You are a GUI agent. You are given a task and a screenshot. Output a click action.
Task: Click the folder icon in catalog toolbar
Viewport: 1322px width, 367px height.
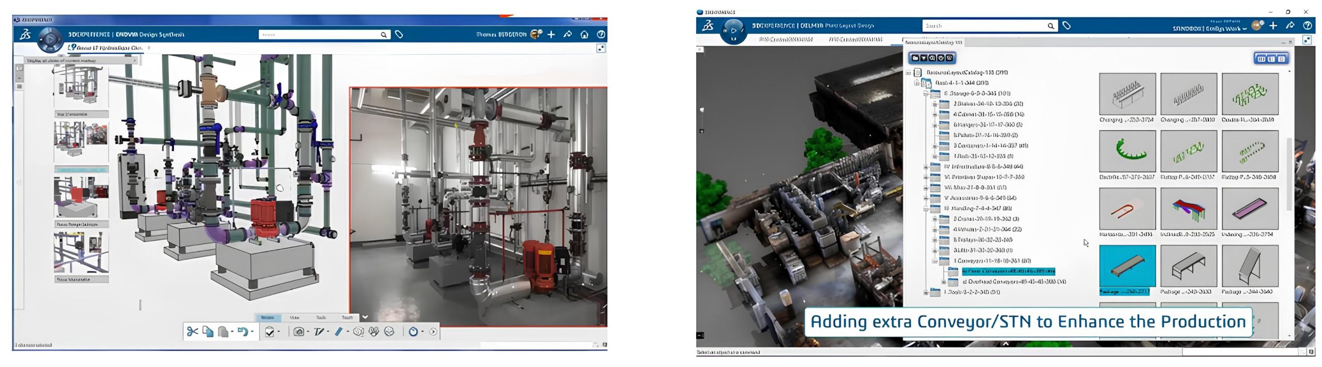coord(915,58)
